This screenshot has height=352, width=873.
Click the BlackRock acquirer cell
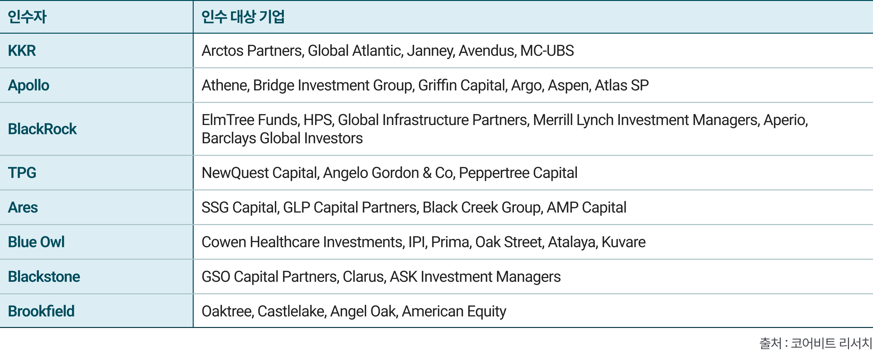click(42, 129)
